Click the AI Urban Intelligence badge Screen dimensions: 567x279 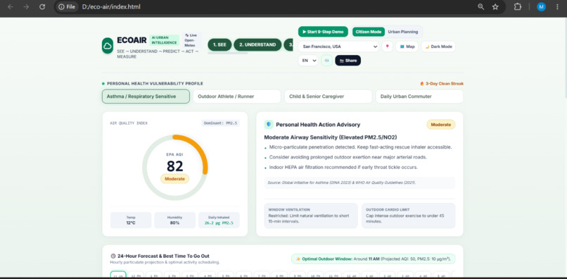pyautogui.click(x=164, y=40)
